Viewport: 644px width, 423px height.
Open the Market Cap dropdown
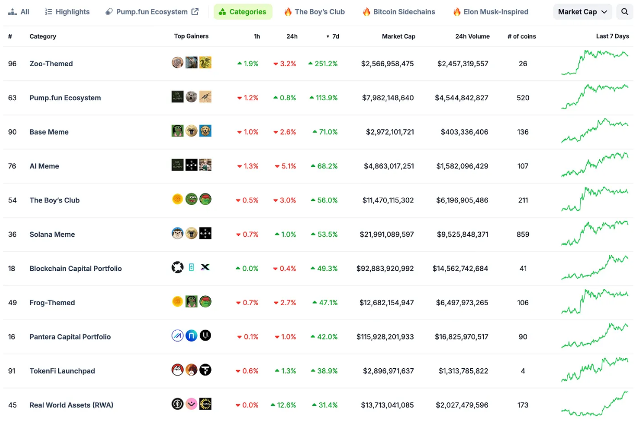[582, 11]
